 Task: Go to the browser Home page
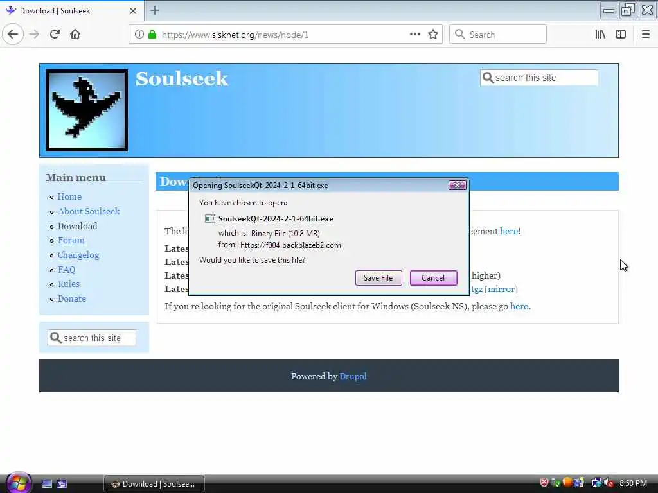75,35
